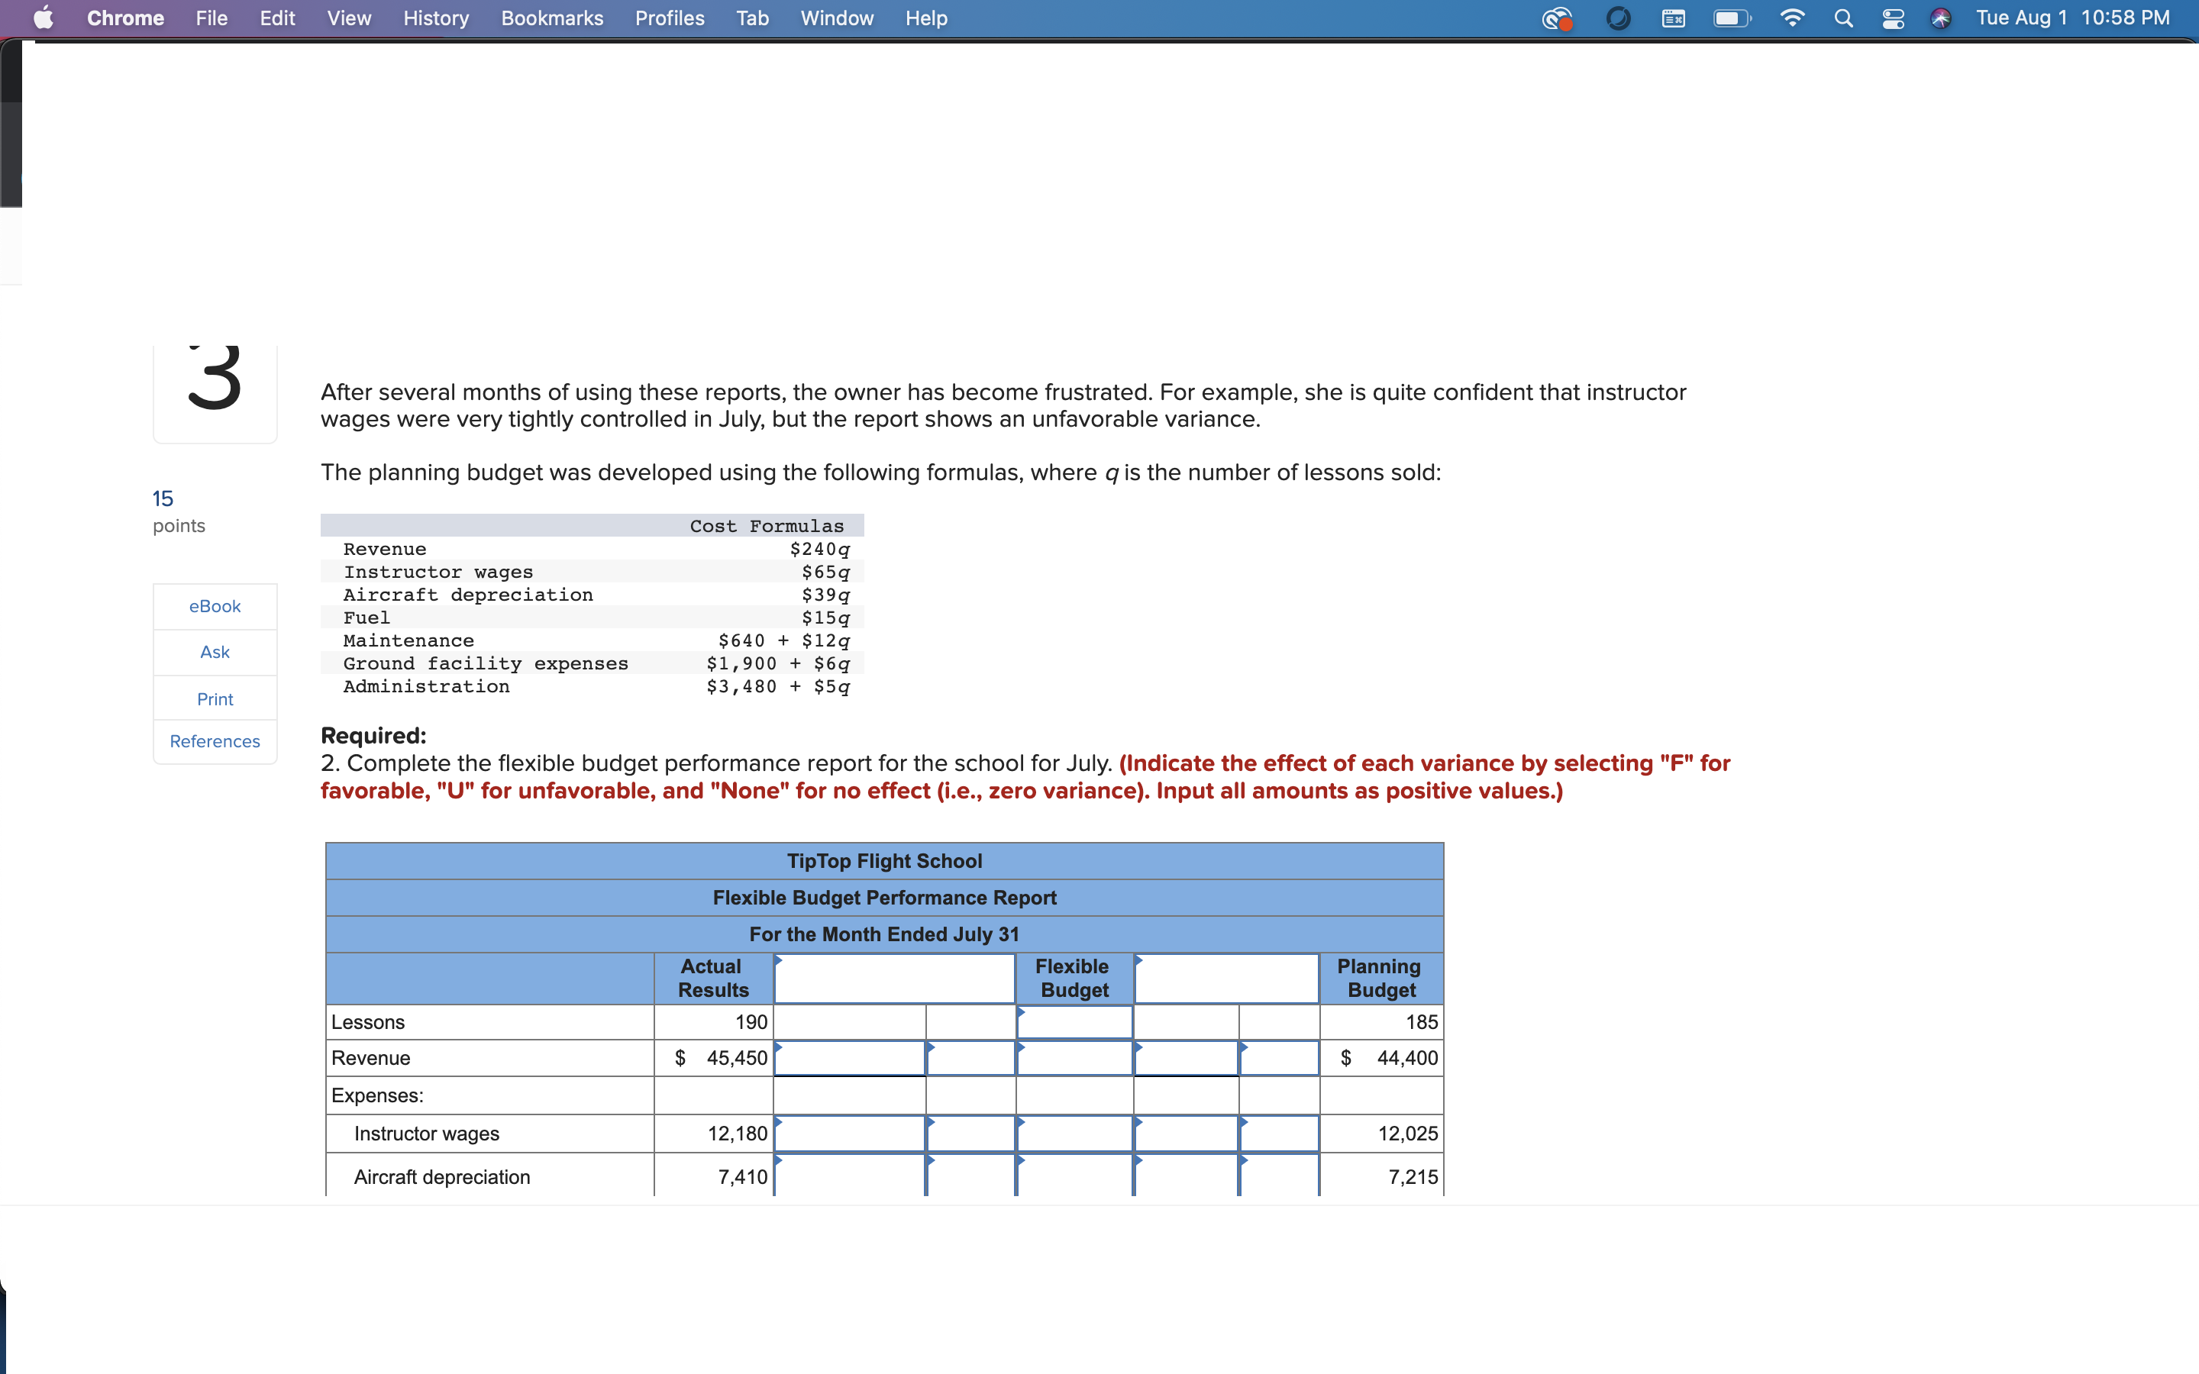Click Flexible Budget lessons input field

tap(1074, 1022)
